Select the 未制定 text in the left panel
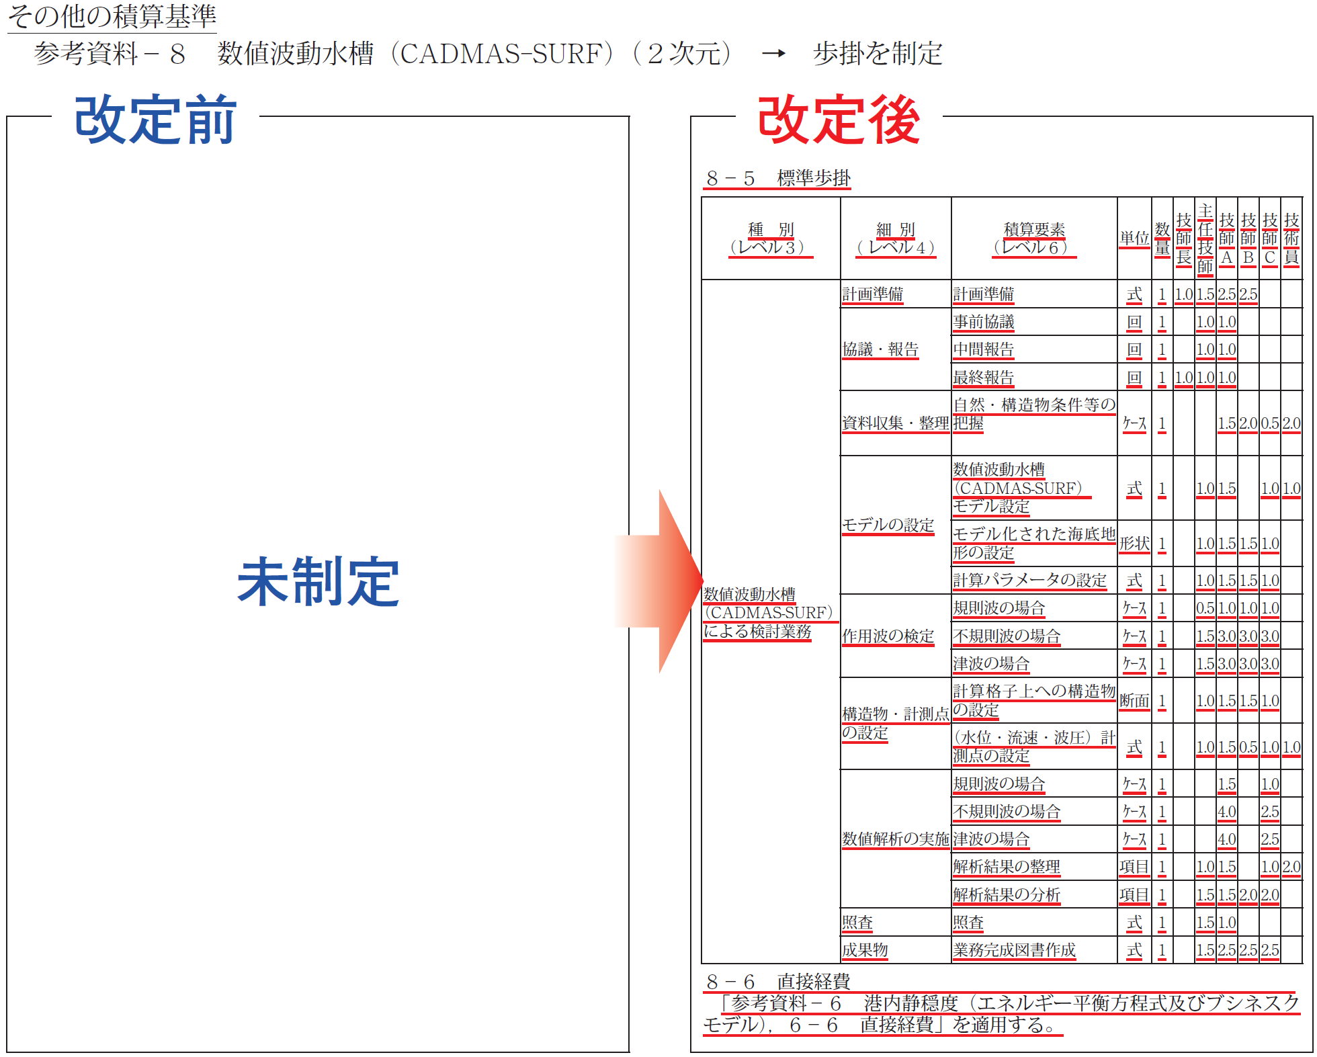1317x1057 pixels. tap(318, 581)
